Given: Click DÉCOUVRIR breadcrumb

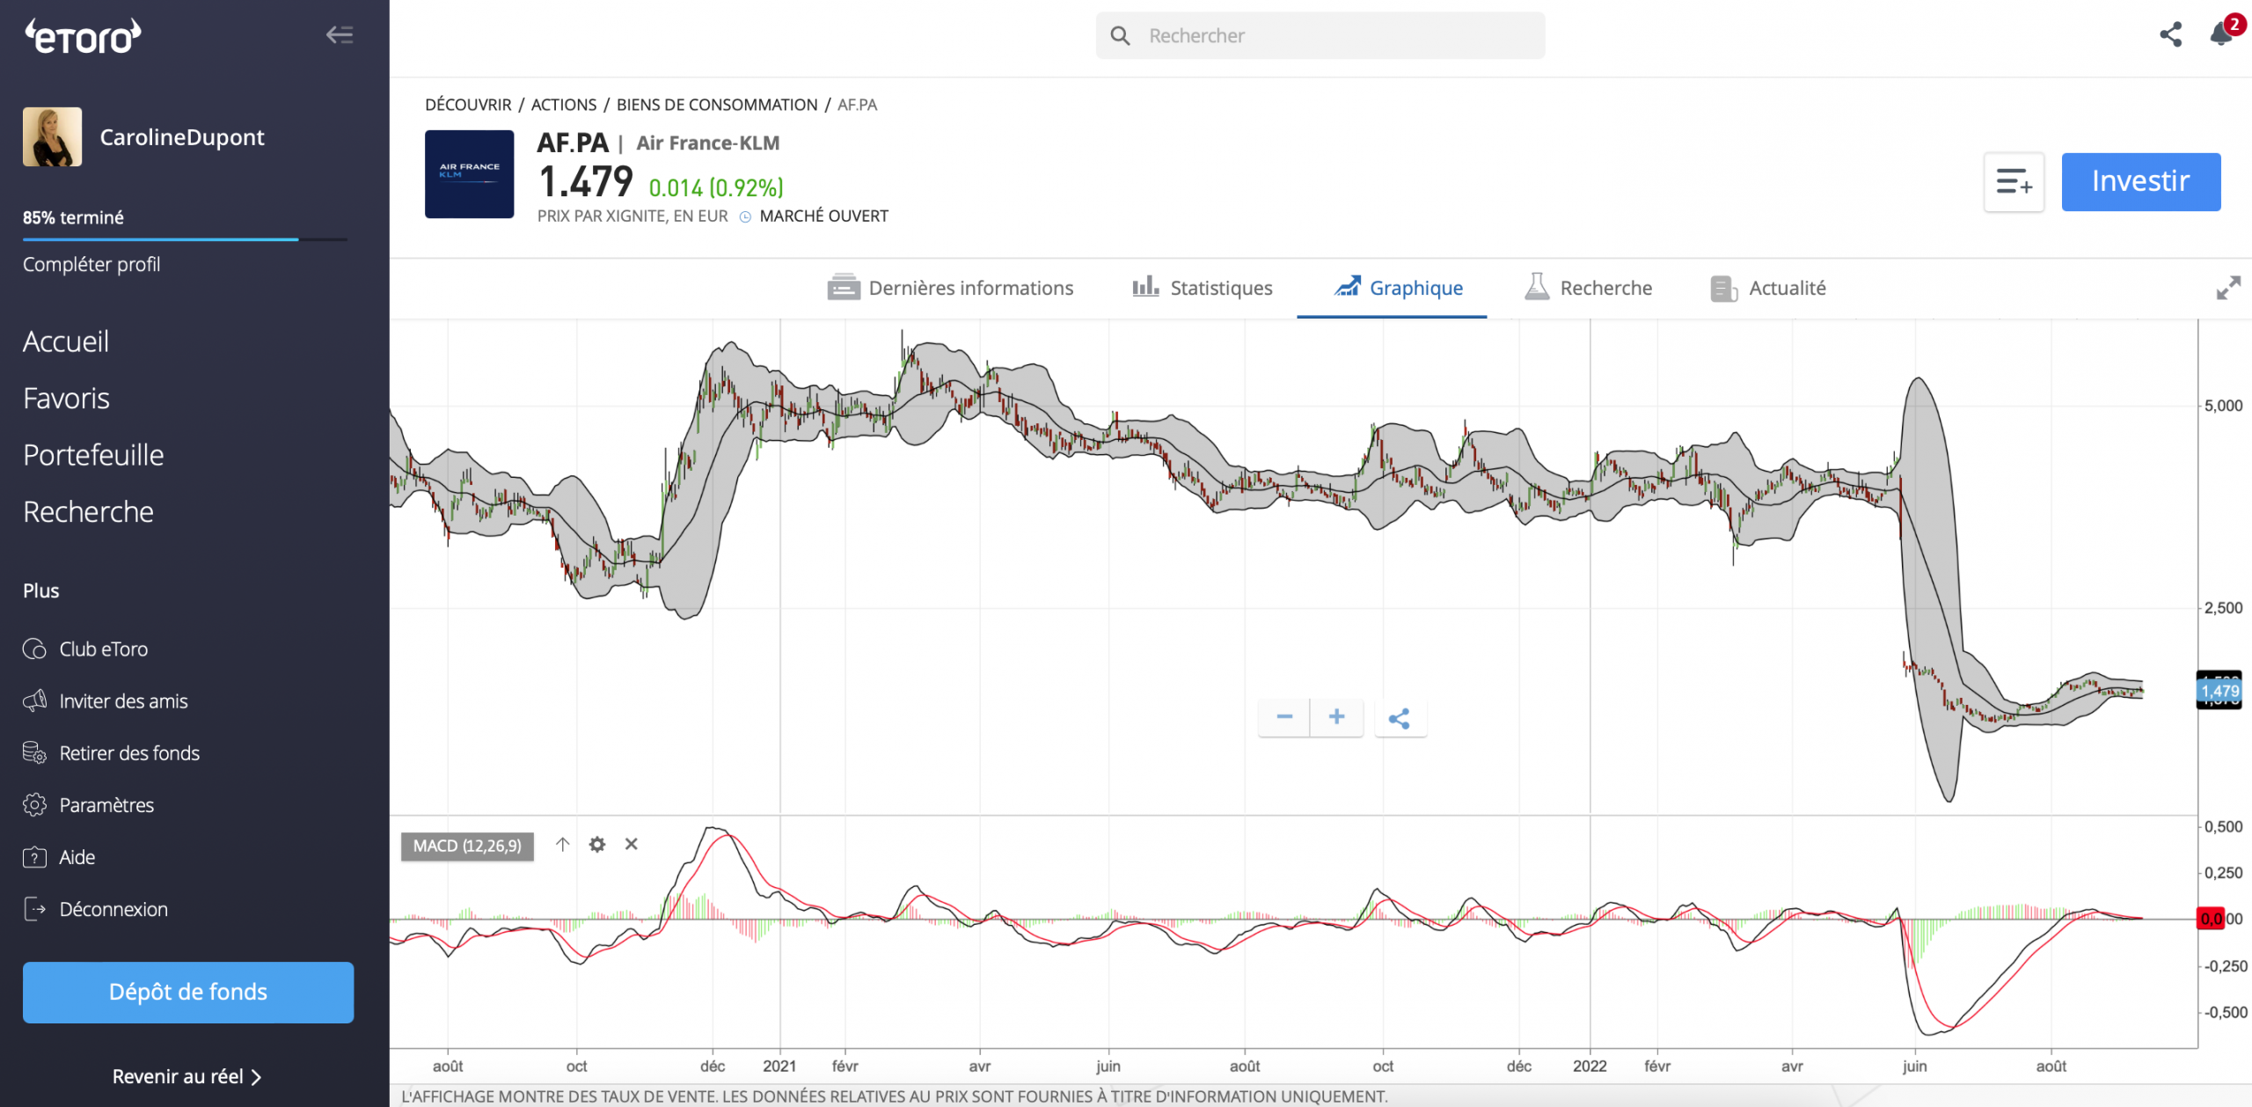Looking at the screenshot, I should coord(468,105).
